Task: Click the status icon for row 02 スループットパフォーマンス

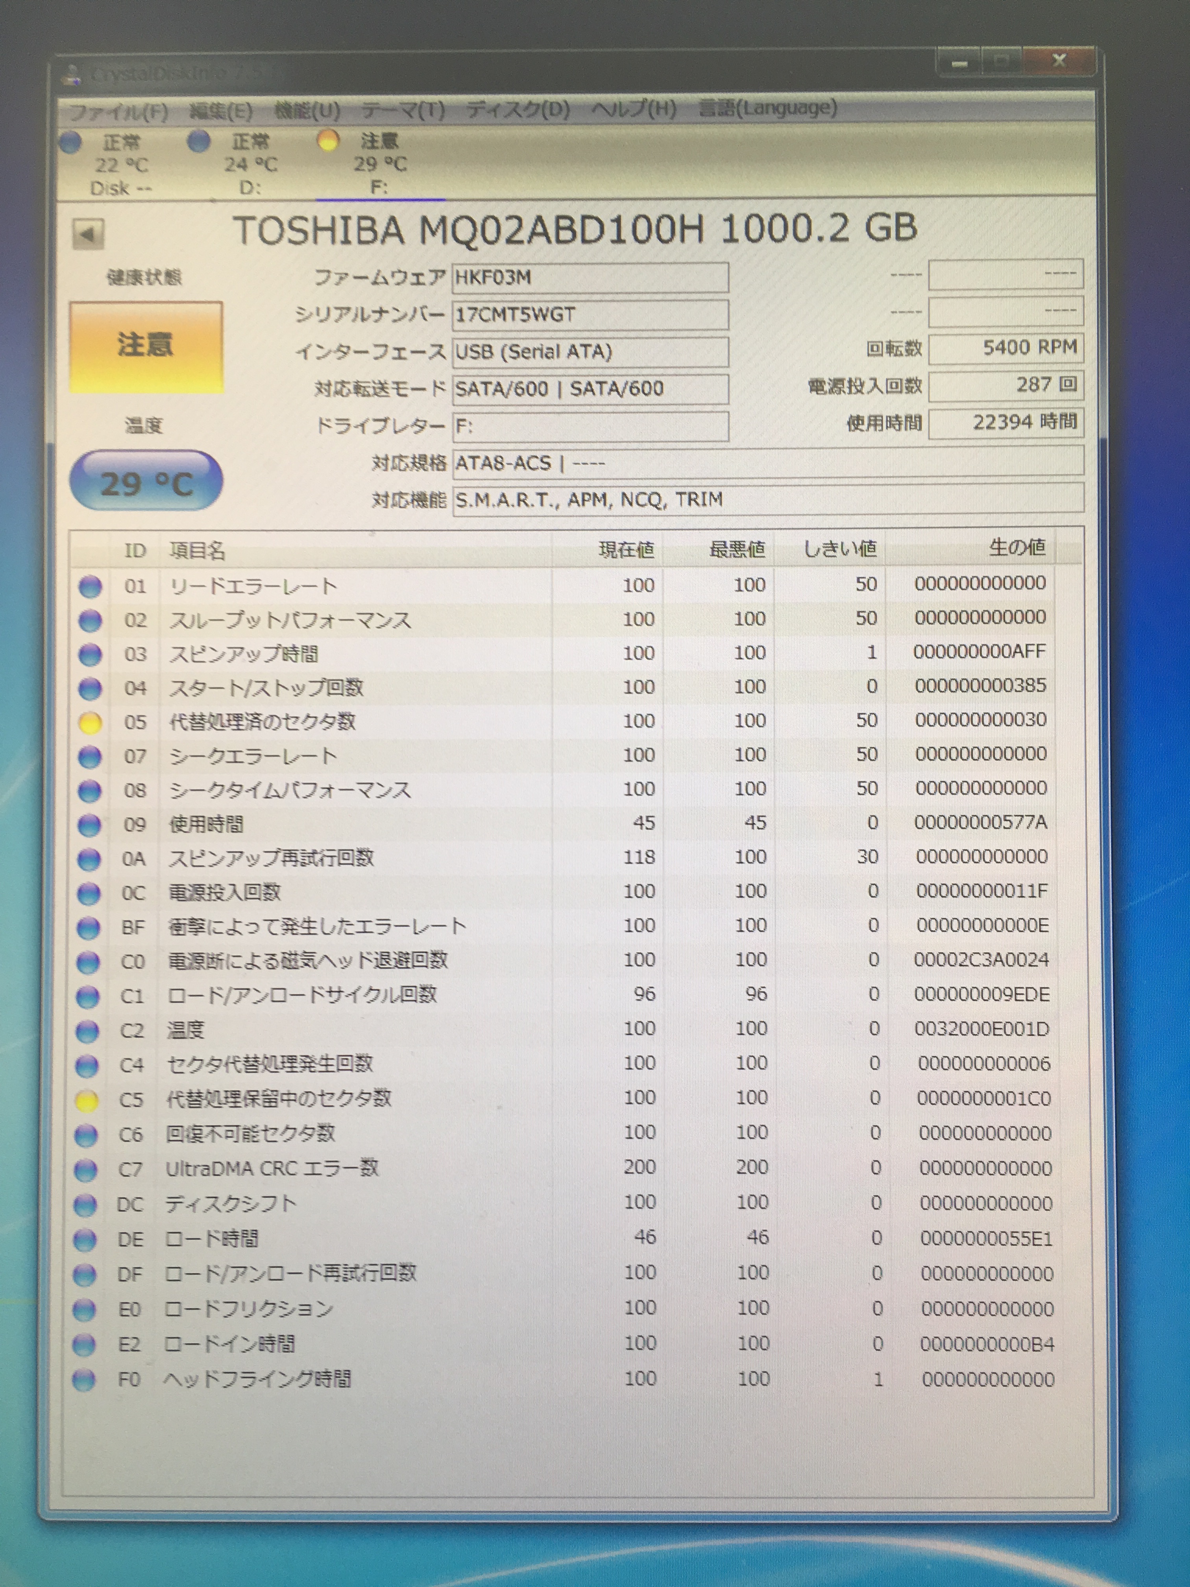Action: pos(91,620)
